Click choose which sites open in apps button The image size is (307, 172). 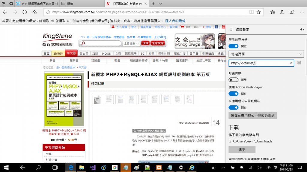click(252, 116)
